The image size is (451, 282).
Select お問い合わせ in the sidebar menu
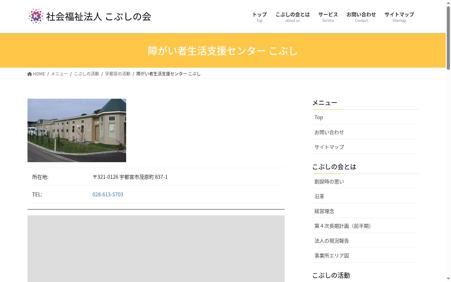[x=365, y=132]
